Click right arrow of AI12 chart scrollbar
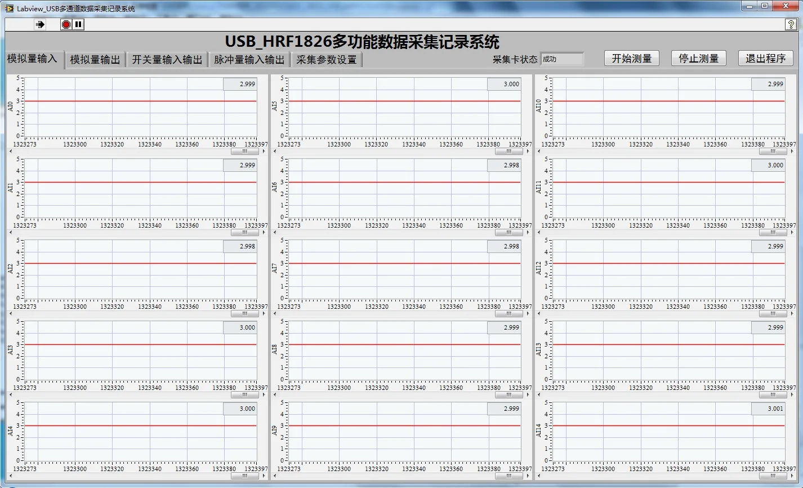Image resolution: width=803 pixels, height=488 pixels. [792, 313]
